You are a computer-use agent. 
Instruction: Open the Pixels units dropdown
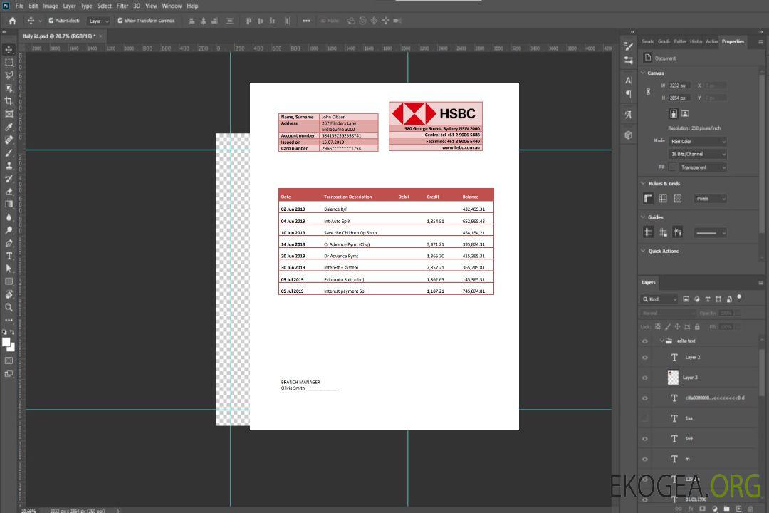(x=710, y=199)
